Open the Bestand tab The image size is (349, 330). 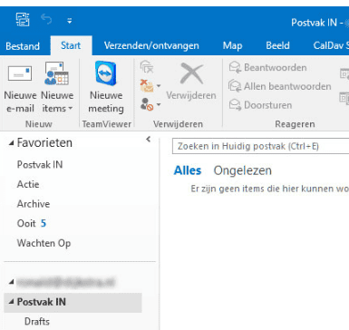(x=23, y=46)
